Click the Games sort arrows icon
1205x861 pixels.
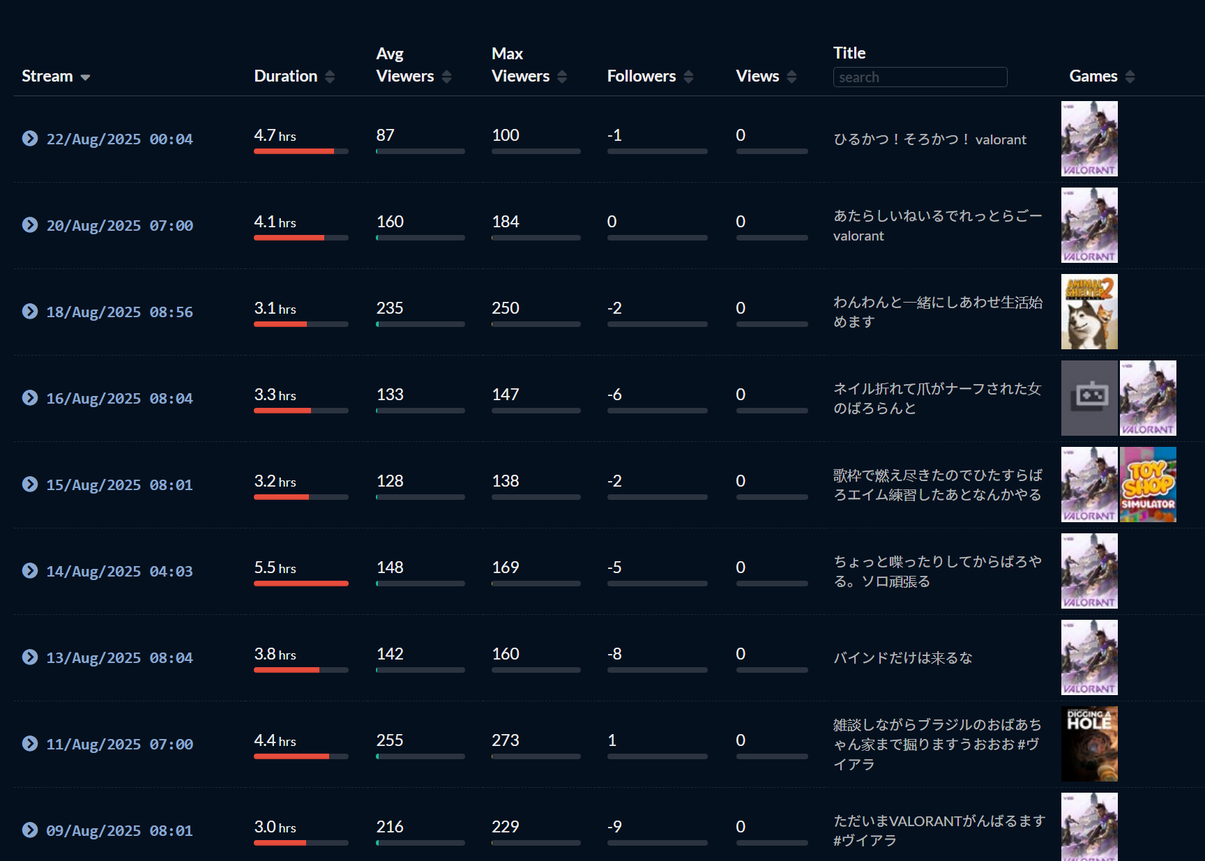click(x=1130, y=77)
